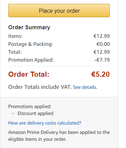Select the Promotion Applied label
The height and width of the screenshot is (148, 126).
coord(31,60)
